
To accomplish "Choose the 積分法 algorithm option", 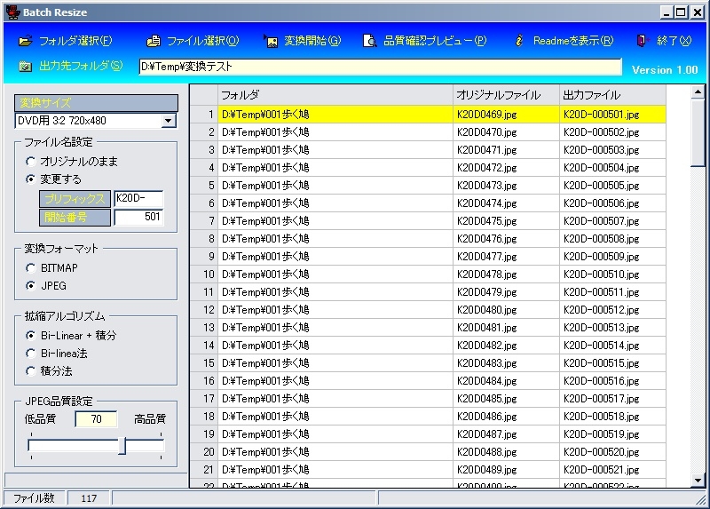I will tap(32, 370).
